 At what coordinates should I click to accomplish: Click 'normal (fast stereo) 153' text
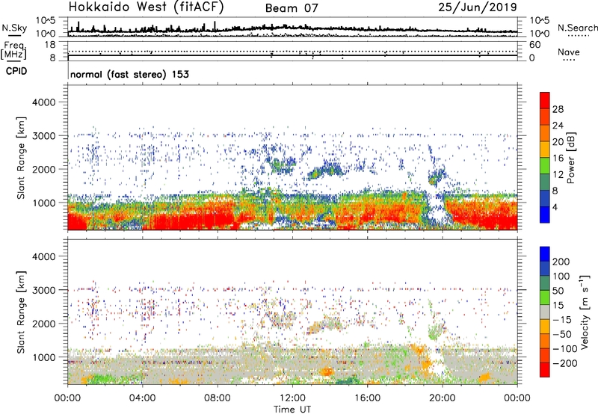coord(129,74)
